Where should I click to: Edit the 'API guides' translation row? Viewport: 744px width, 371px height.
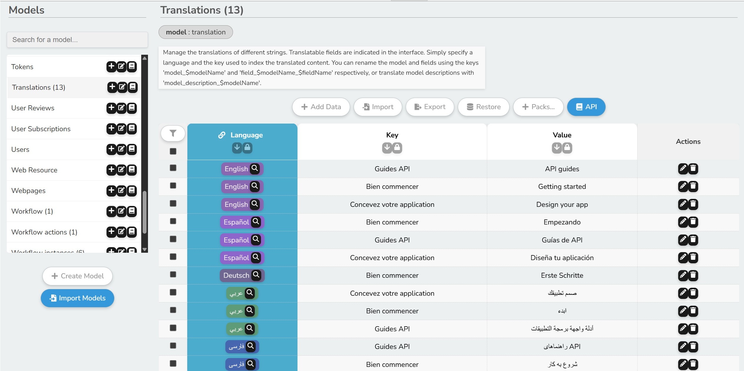[683, 169]
